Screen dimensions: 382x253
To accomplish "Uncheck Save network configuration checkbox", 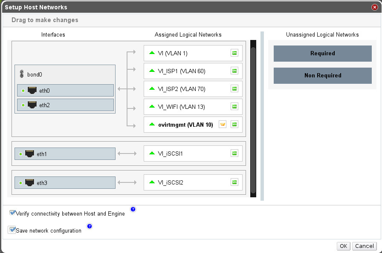I will pyautogui.click(x=12, y=230).
